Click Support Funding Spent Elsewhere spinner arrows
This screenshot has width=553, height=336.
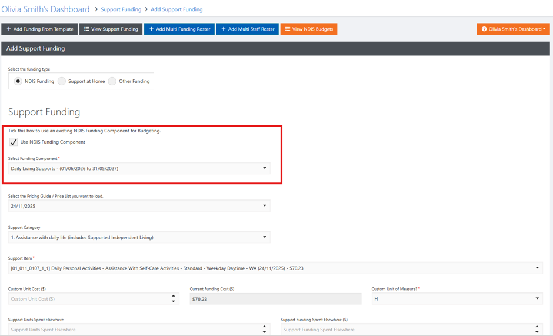537,330
